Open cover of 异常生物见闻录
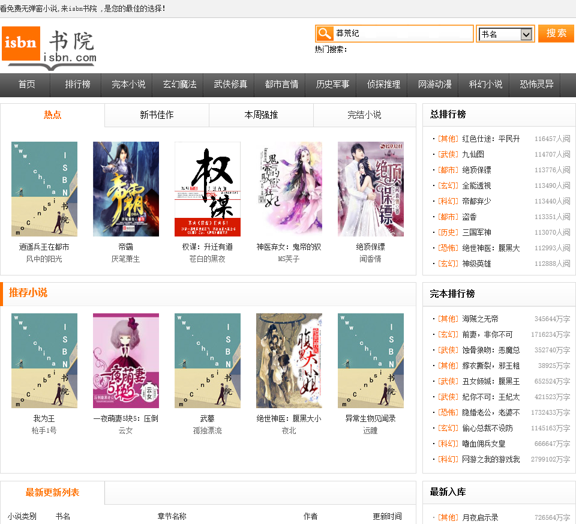Screen dimensions: 576x524 click(x=371, y=361)
